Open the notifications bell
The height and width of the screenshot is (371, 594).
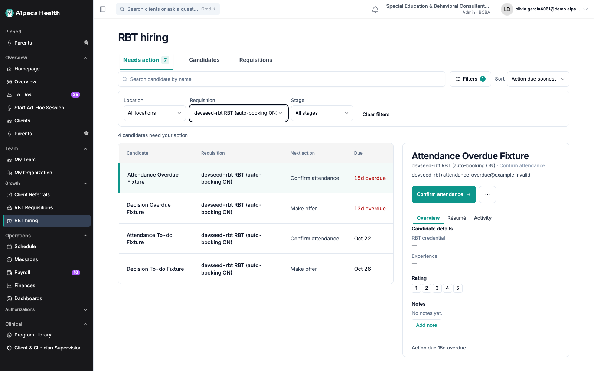click(x=375, y=9)
